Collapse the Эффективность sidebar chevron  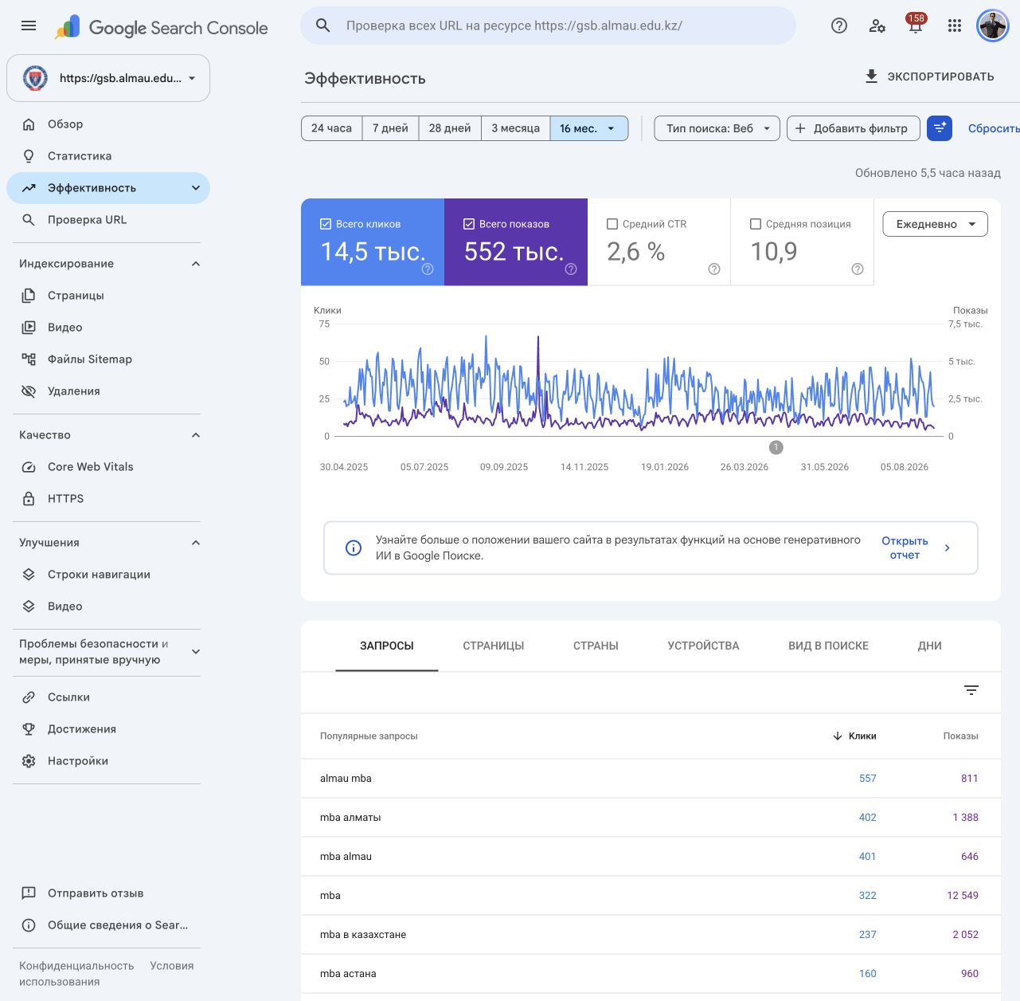pos(196,188)
